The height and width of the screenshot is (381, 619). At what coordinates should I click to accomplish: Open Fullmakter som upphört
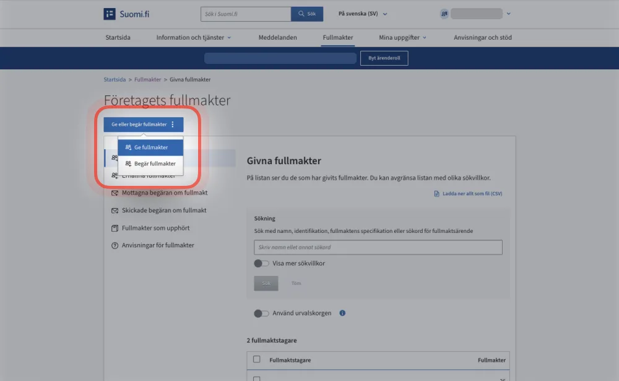(x=155, y=228)
